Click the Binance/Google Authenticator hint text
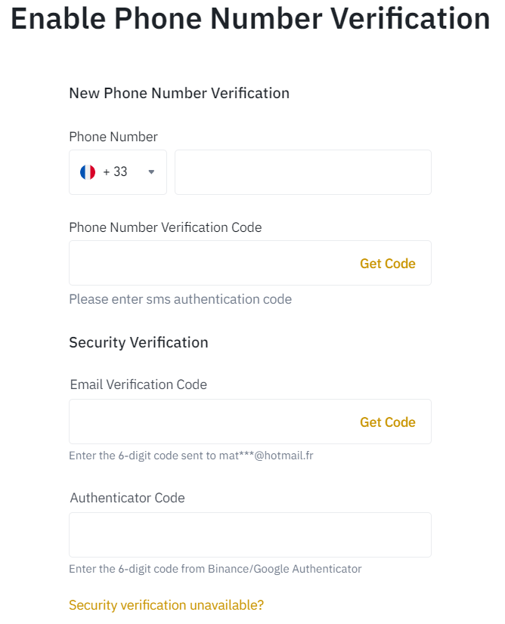This screenshot has height=624, width=505. [215, 569]
